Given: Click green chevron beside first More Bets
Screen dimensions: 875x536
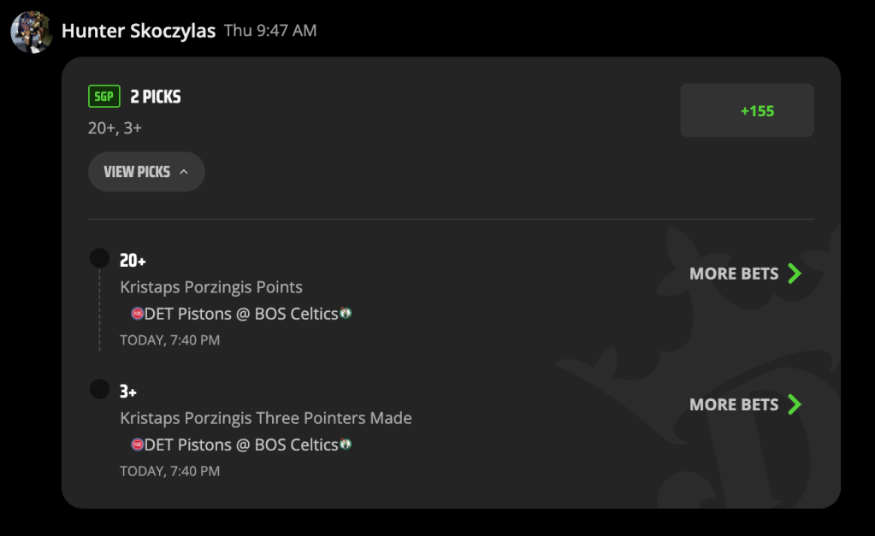Looking at the screenshot, I should tap(795, 274).
